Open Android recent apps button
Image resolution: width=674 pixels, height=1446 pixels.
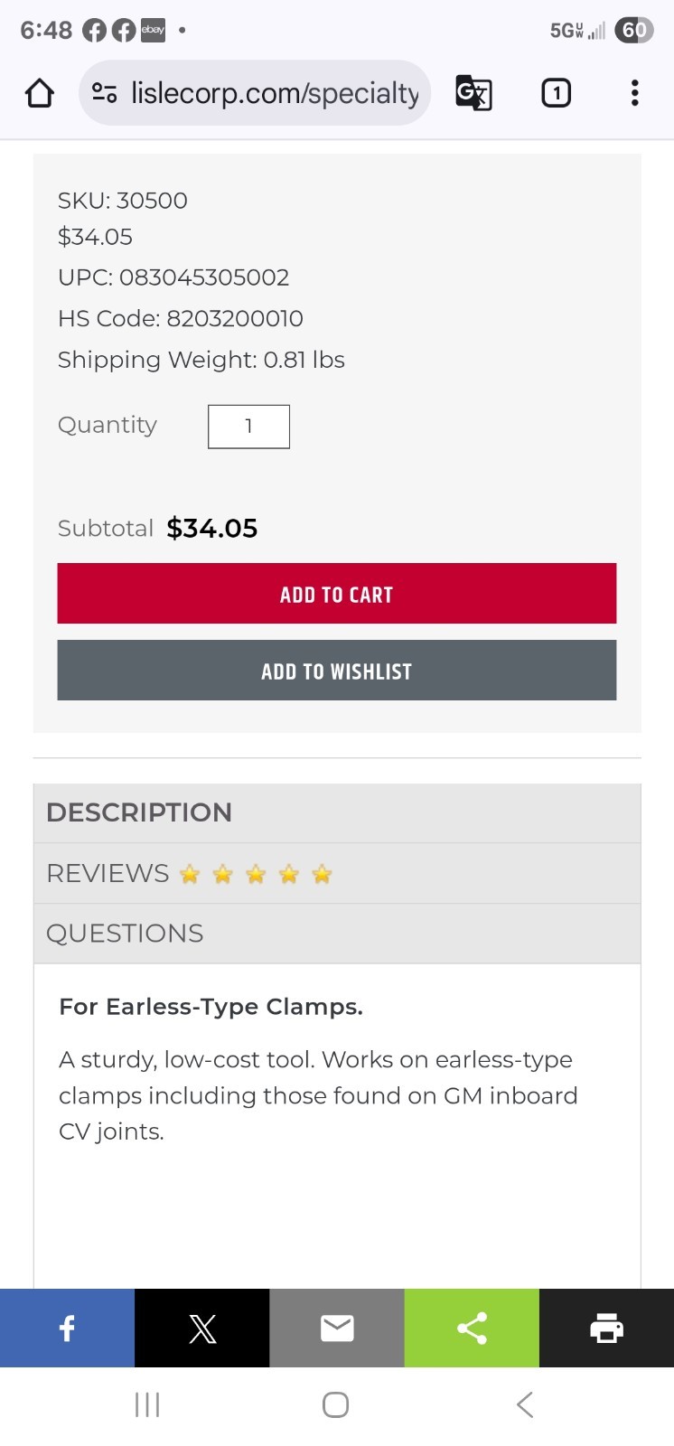pos(147,1404)
